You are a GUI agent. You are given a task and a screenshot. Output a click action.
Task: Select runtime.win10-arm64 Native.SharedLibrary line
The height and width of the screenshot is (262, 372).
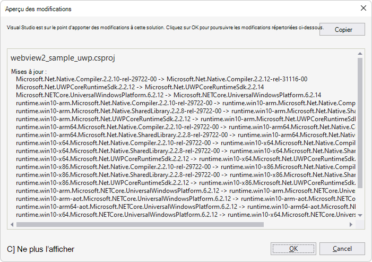(186, 135)
